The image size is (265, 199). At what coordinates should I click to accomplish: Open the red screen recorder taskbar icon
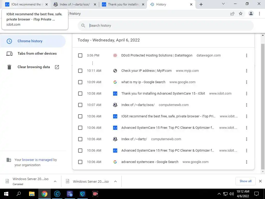click(95, 194)
